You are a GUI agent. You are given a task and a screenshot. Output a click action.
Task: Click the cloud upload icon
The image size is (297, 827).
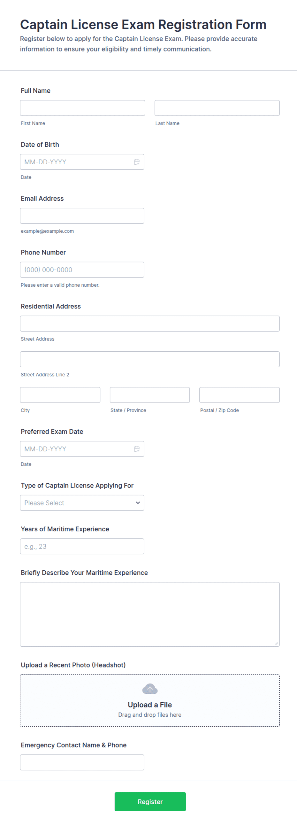coord(150,689)
